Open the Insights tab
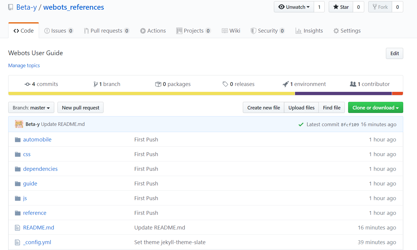Viewport: 417px width, 250px height. [309, 31]
